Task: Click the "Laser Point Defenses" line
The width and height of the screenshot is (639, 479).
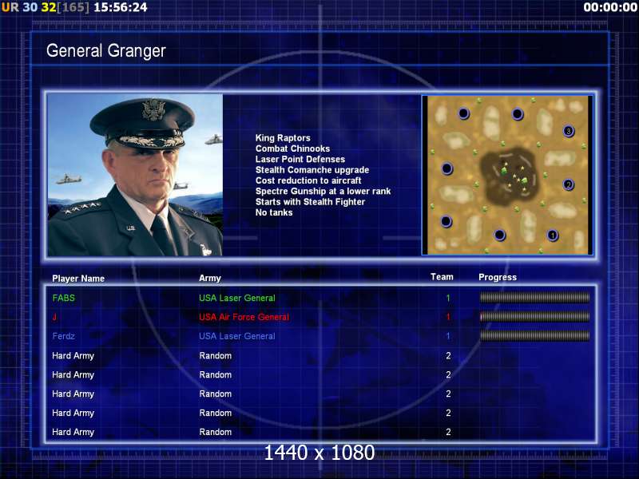Action: click(x=300, y=159)
